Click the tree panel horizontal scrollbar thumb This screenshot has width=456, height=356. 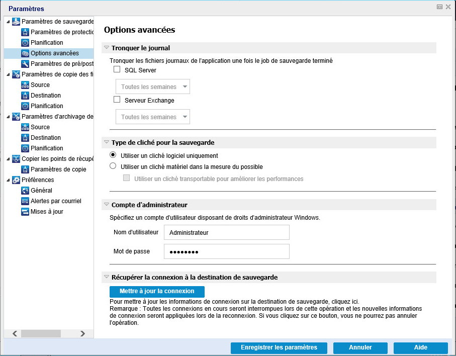click(x=41, y=333)
